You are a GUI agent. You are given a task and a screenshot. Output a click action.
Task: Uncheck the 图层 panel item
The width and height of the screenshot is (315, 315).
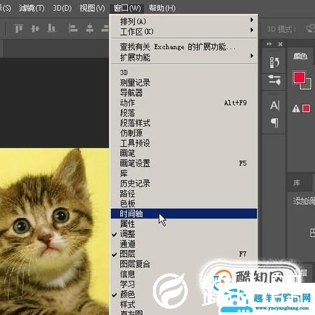[x=184, y=254]
